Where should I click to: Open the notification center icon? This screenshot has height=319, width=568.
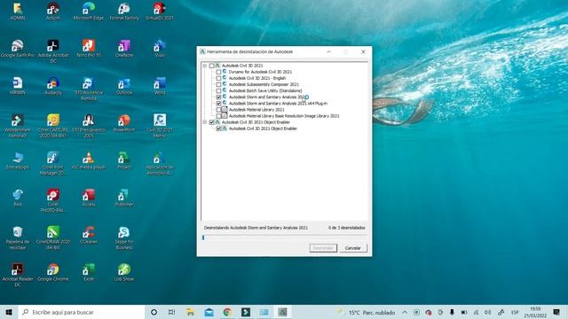tap(556, 312)
